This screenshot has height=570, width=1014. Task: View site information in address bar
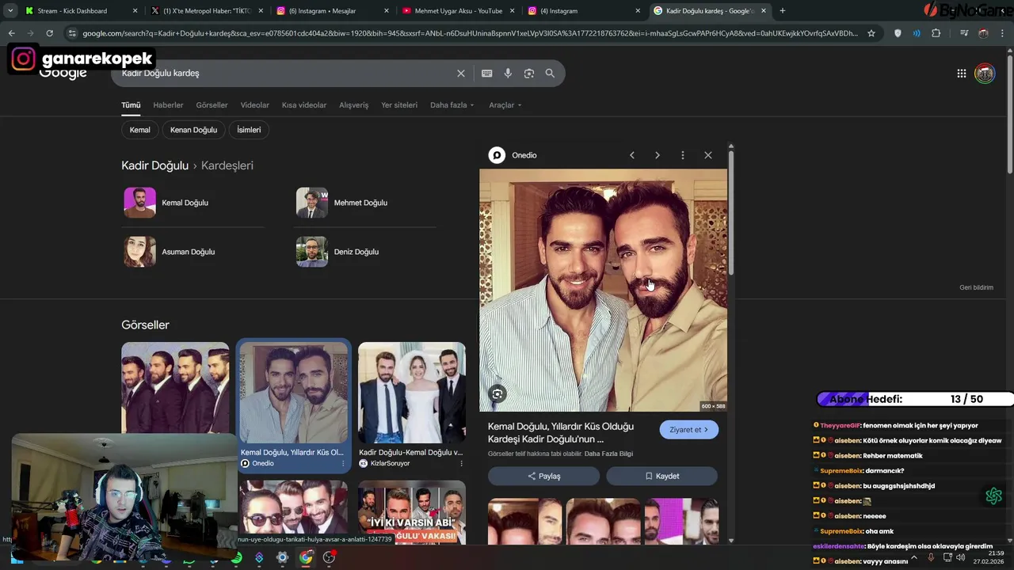coord(73,33)
